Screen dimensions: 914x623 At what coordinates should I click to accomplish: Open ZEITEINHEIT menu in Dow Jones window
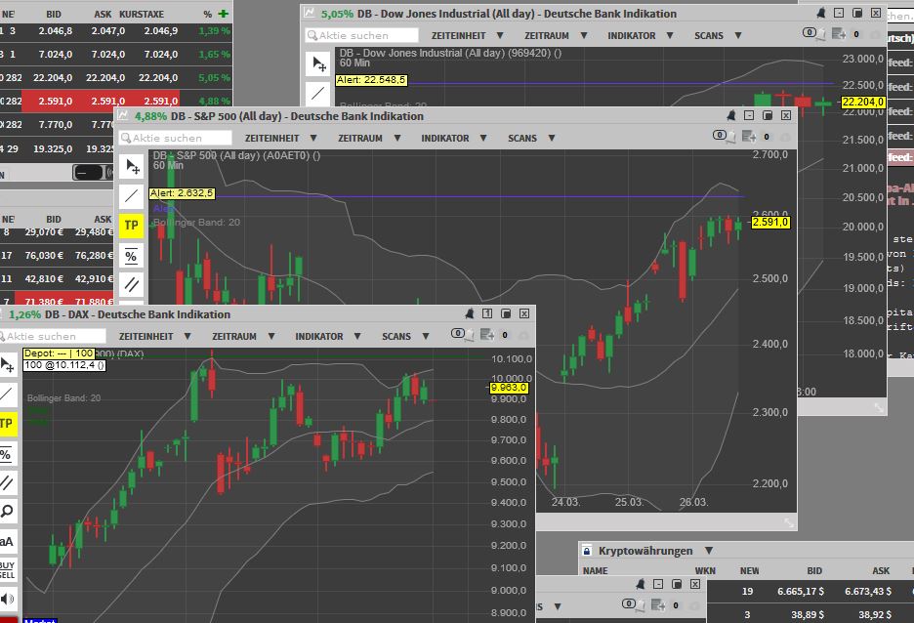(468, 35)
